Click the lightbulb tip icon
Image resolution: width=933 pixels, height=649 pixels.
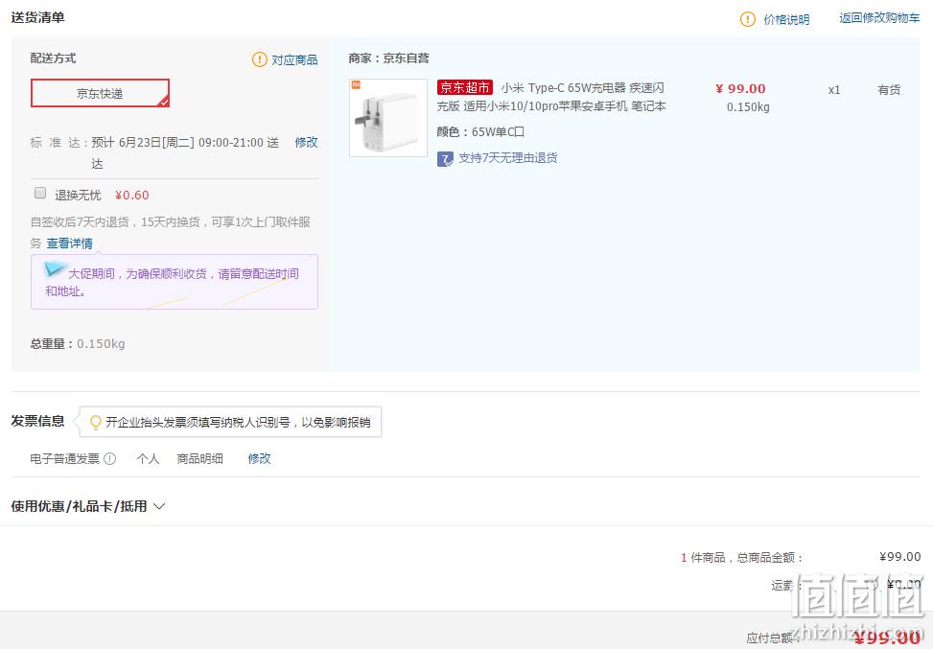pyautogui.click(x=95, y=423)
